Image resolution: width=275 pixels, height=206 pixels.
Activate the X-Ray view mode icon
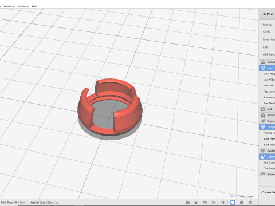tap(241, 203)
